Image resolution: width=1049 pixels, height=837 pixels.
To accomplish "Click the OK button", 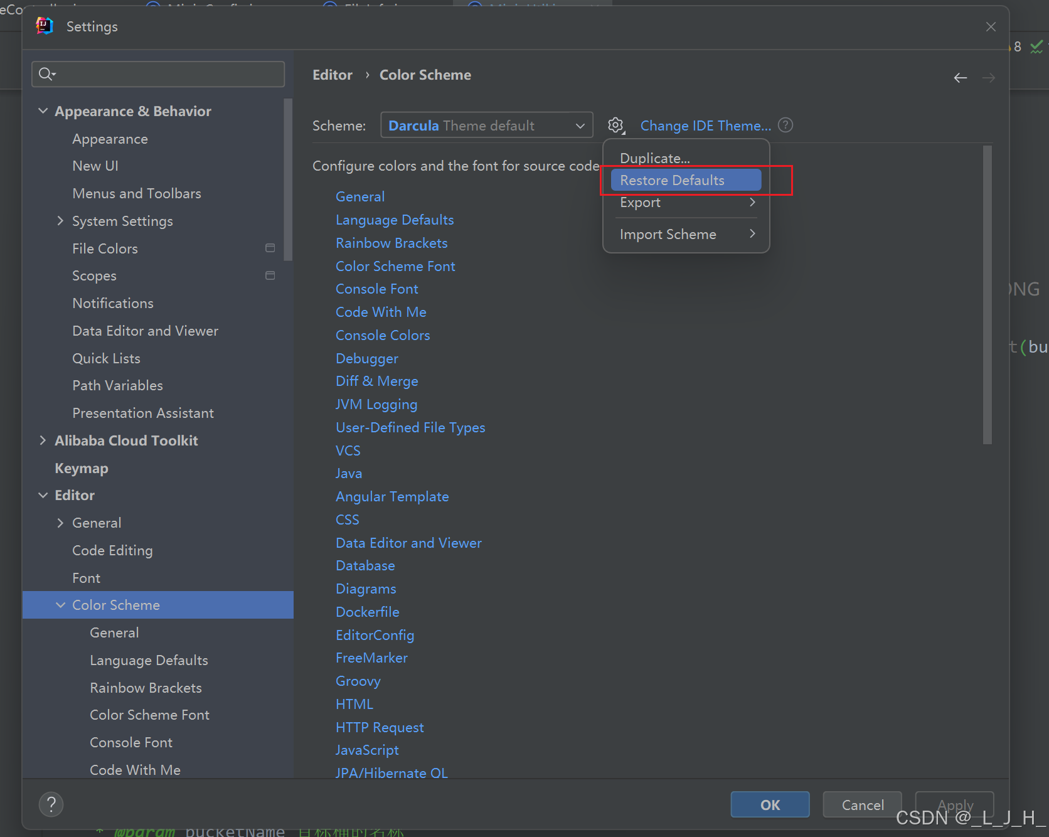I will point(770,804).
